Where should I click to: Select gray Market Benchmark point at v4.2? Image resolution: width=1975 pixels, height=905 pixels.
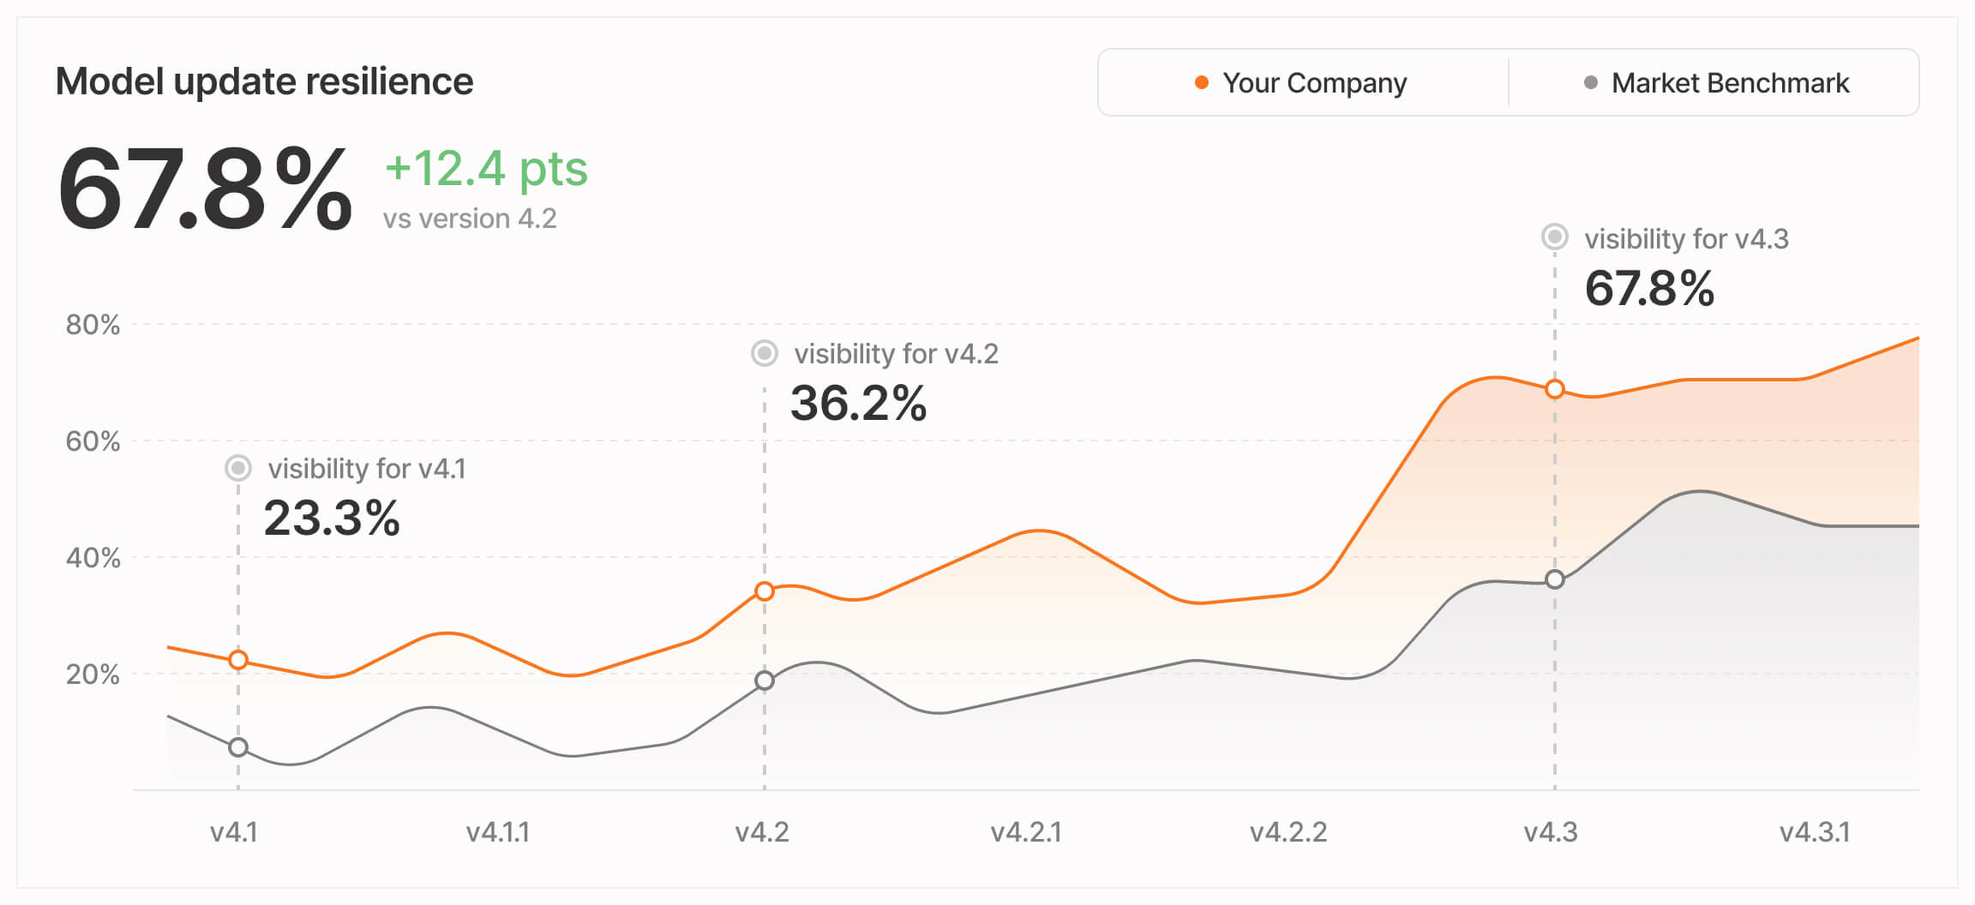click(765, 680)
